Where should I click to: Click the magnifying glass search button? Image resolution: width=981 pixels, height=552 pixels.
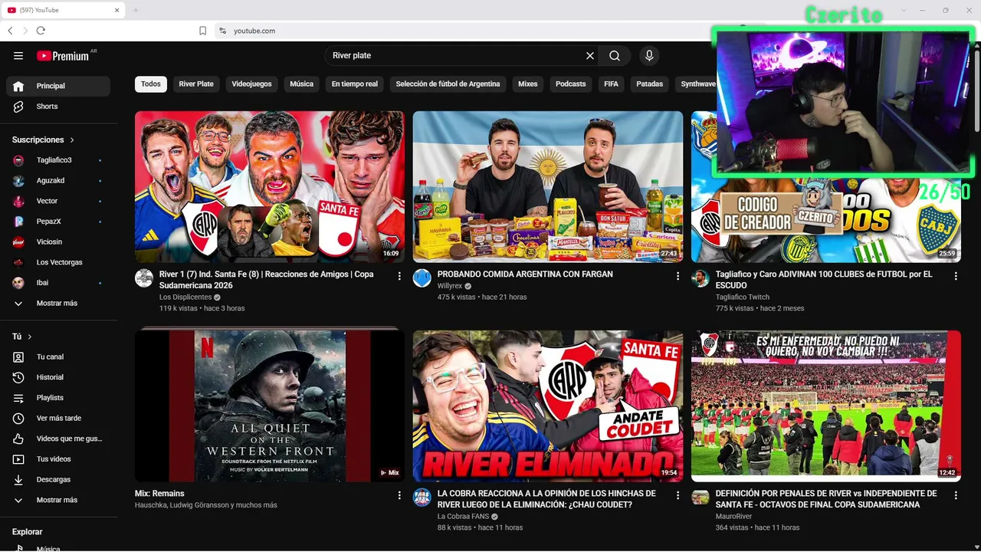(615, 56)
